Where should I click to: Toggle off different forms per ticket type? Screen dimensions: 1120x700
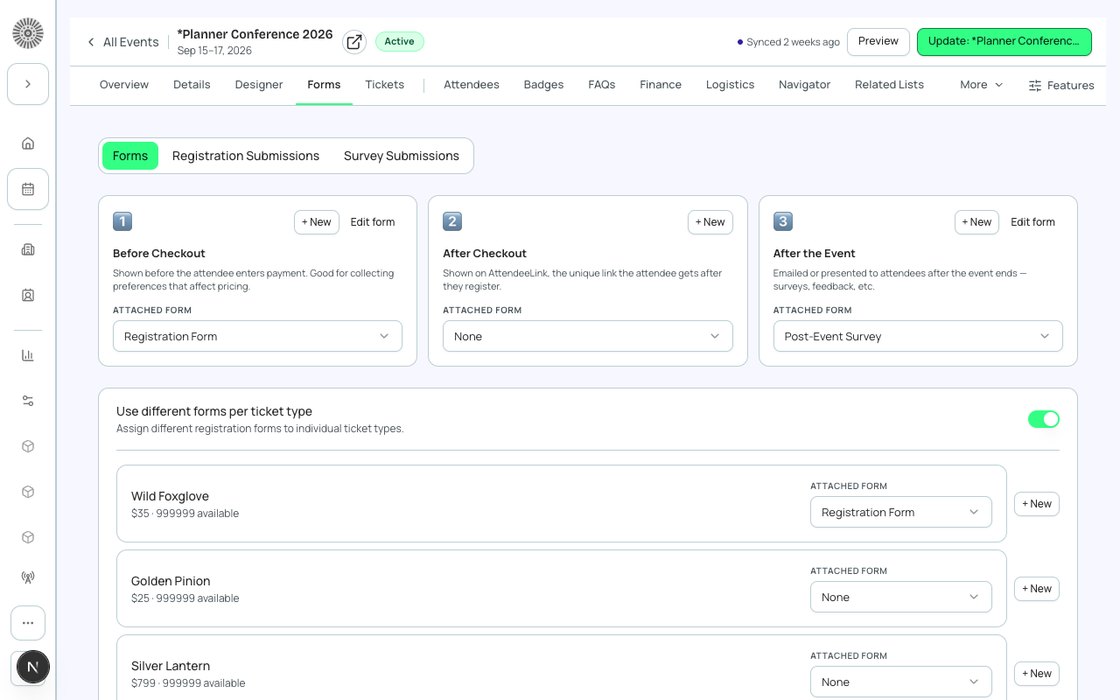click(1044, 419)
